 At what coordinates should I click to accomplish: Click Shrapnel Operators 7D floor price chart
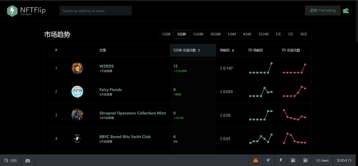(x=261, y=115)
